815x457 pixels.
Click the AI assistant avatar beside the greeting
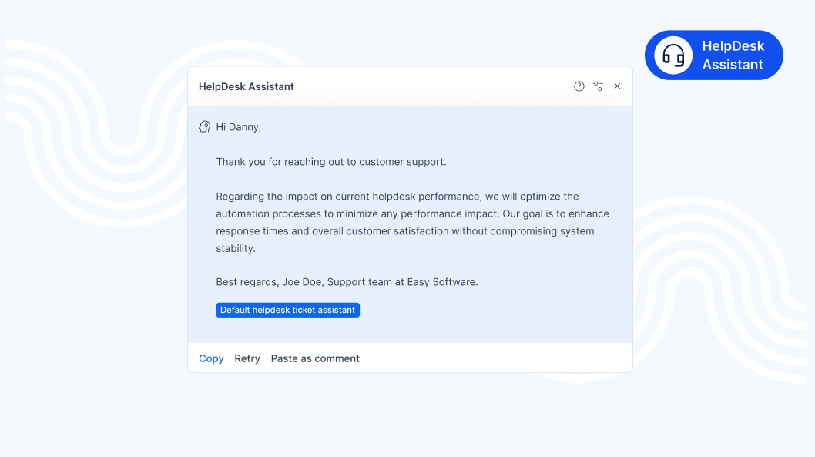[x=204, y=126]
